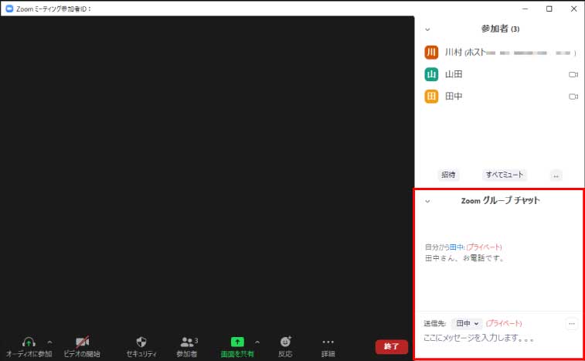Click the camera icon next to 山田
585x361 pixels.
(x=573, y=75)
